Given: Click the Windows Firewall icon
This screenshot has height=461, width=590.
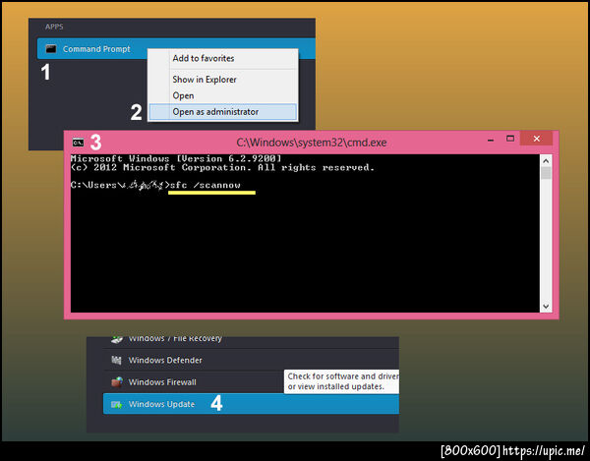Looking at the screenshot, I should click(117, 382).
